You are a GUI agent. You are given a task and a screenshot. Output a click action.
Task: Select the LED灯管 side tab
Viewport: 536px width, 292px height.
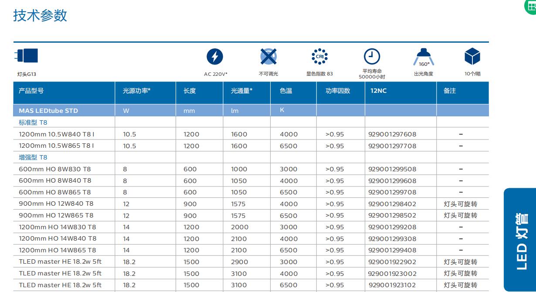(521, 241)
